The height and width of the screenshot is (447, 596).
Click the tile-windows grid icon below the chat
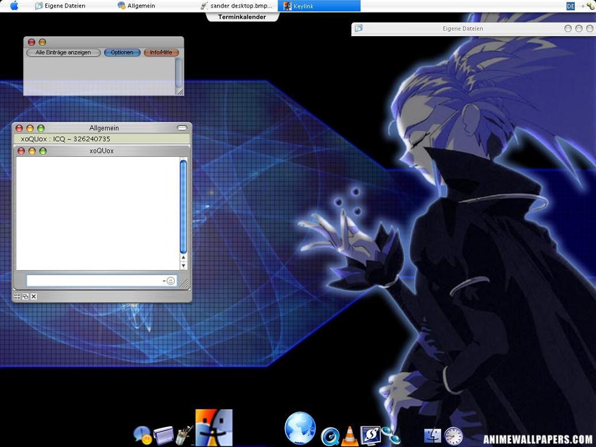click(x=17, y=296)
